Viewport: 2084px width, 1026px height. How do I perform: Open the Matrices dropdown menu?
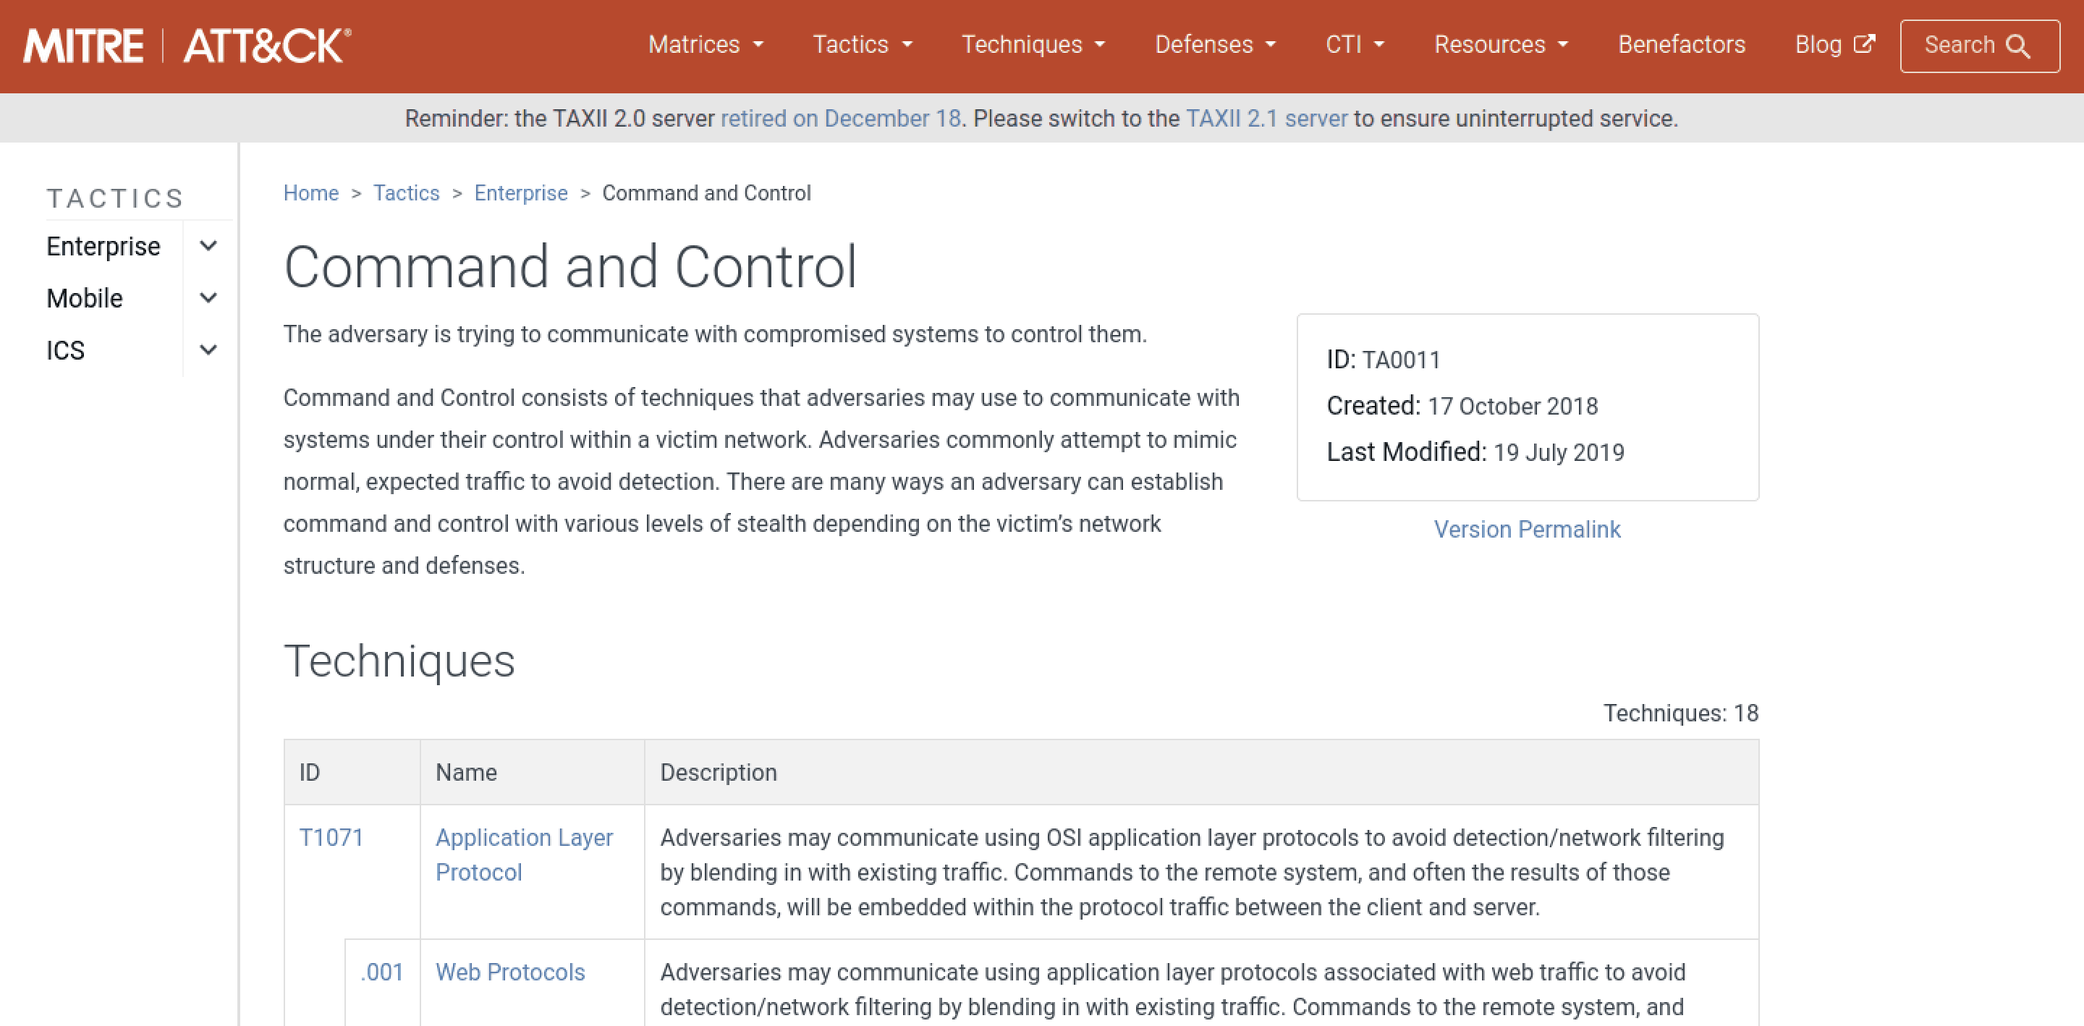[x=706, y=45]
